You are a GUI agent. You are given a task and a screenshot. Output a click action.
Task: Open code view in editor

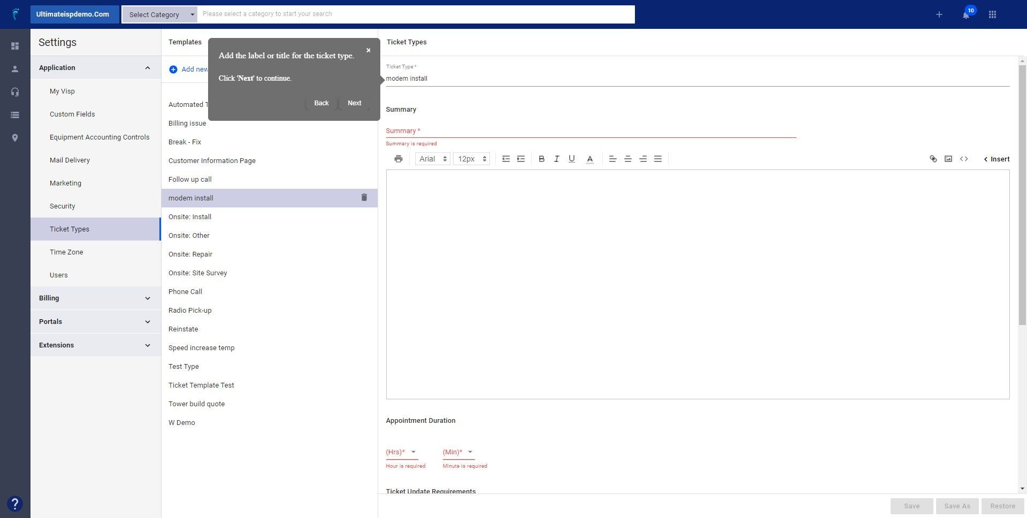[964, 159]
